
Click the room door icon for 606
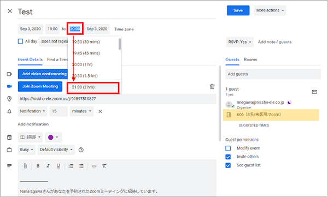click(229, 115)
